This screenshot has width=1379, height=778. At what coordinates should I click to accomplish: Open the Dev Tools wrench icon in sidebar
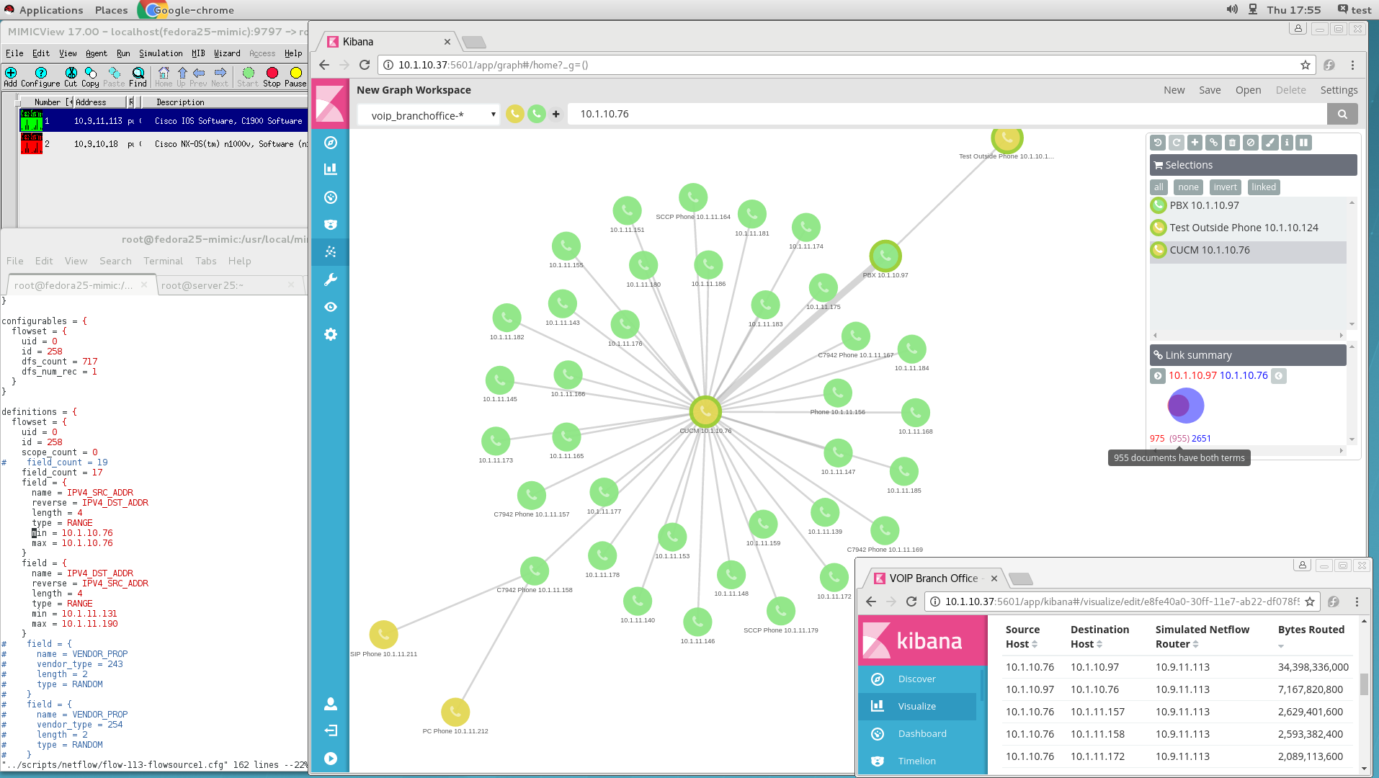(331, 280)
